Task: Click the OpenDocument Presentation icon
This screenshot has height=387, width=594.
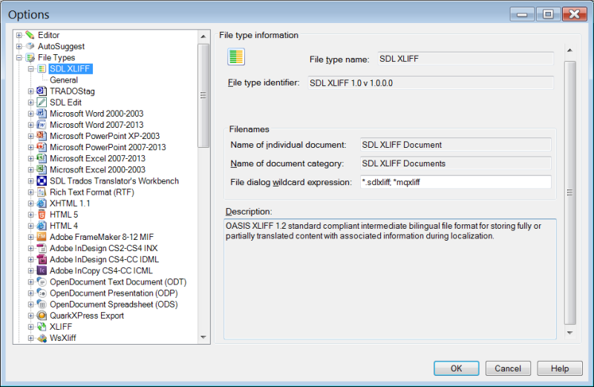Action: click(42, 293)
